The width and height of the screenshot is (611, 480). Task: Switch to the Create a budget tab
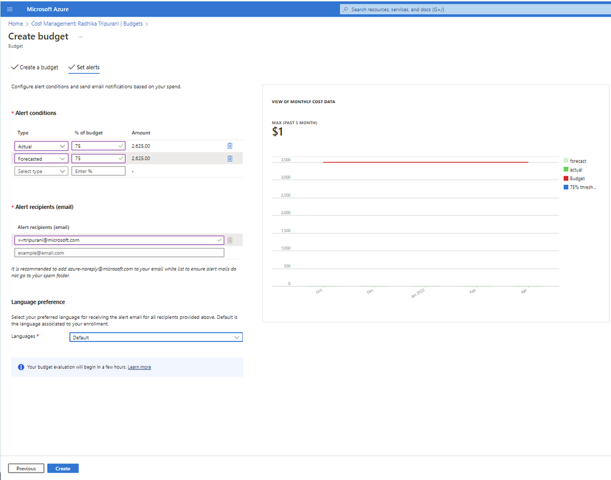click(35, 67)
